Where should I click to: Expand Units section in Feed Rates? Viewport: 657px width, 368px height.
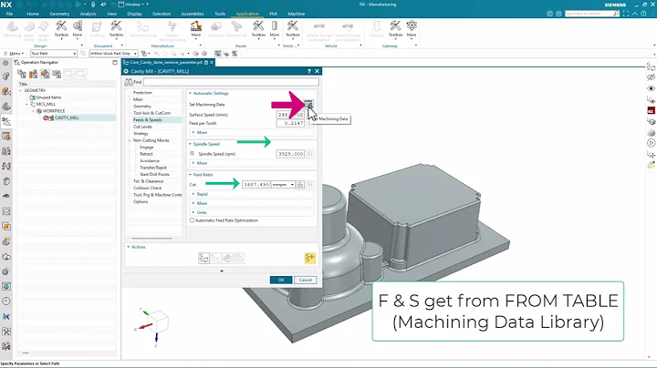click(202, 212)
